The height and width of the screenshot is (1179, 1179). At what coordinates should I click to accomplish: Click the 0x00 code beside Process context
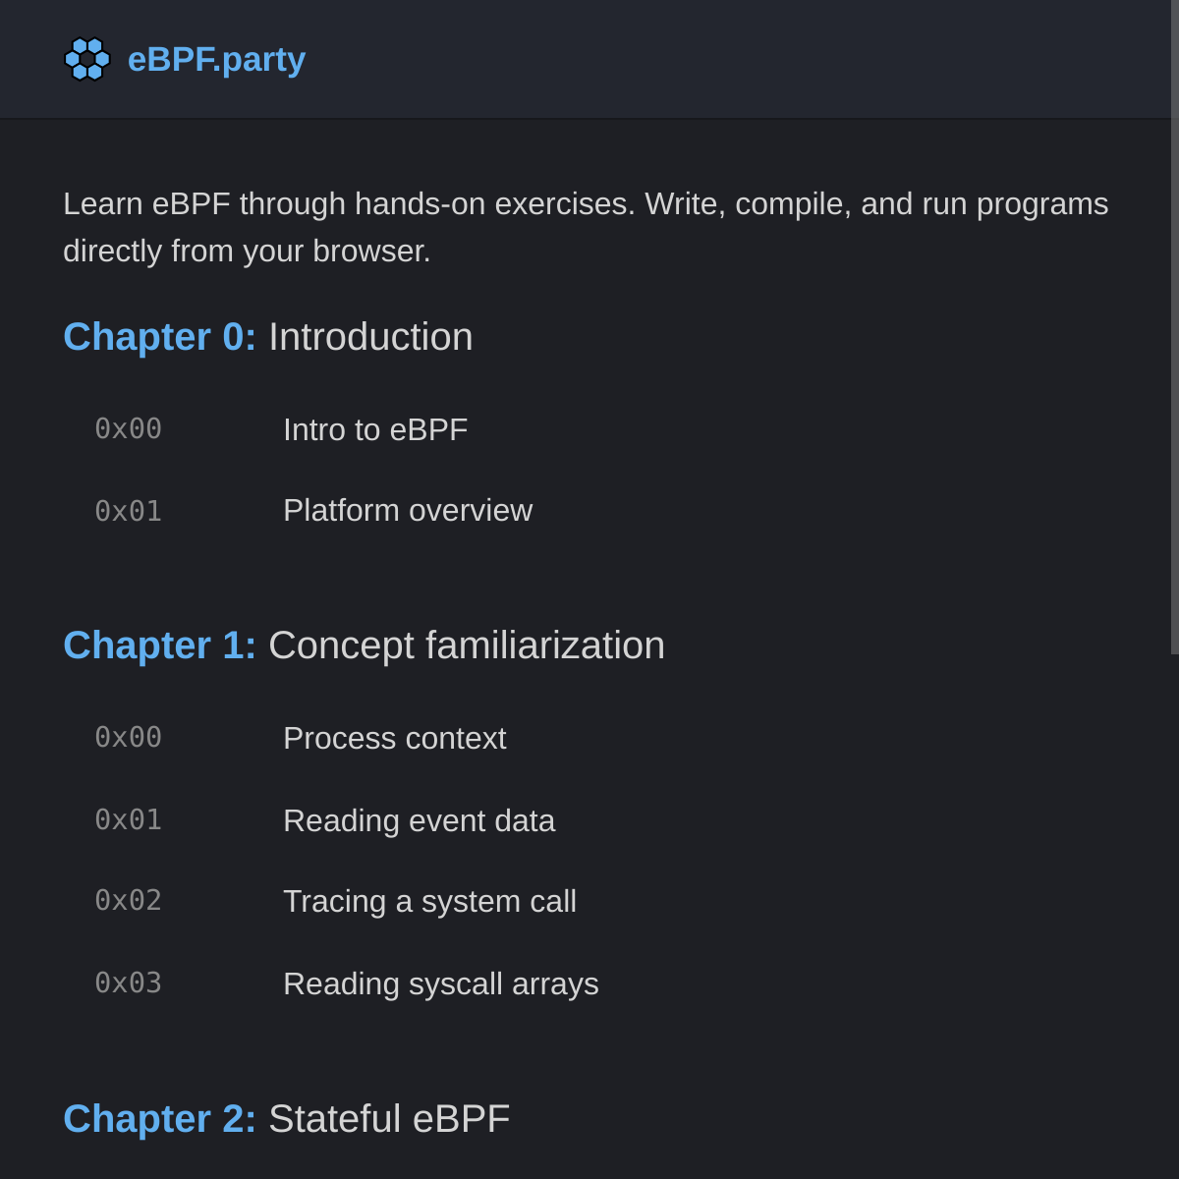point(128,738)
